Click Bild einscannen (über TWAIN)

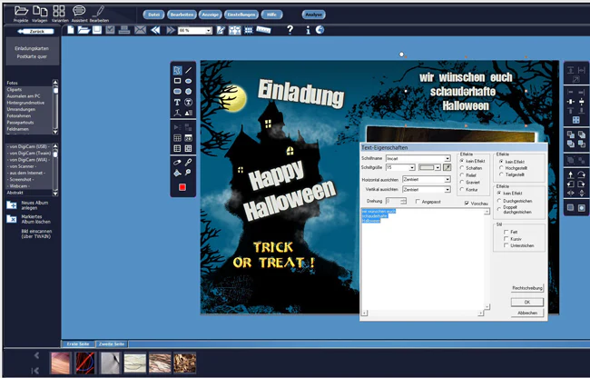36,234
